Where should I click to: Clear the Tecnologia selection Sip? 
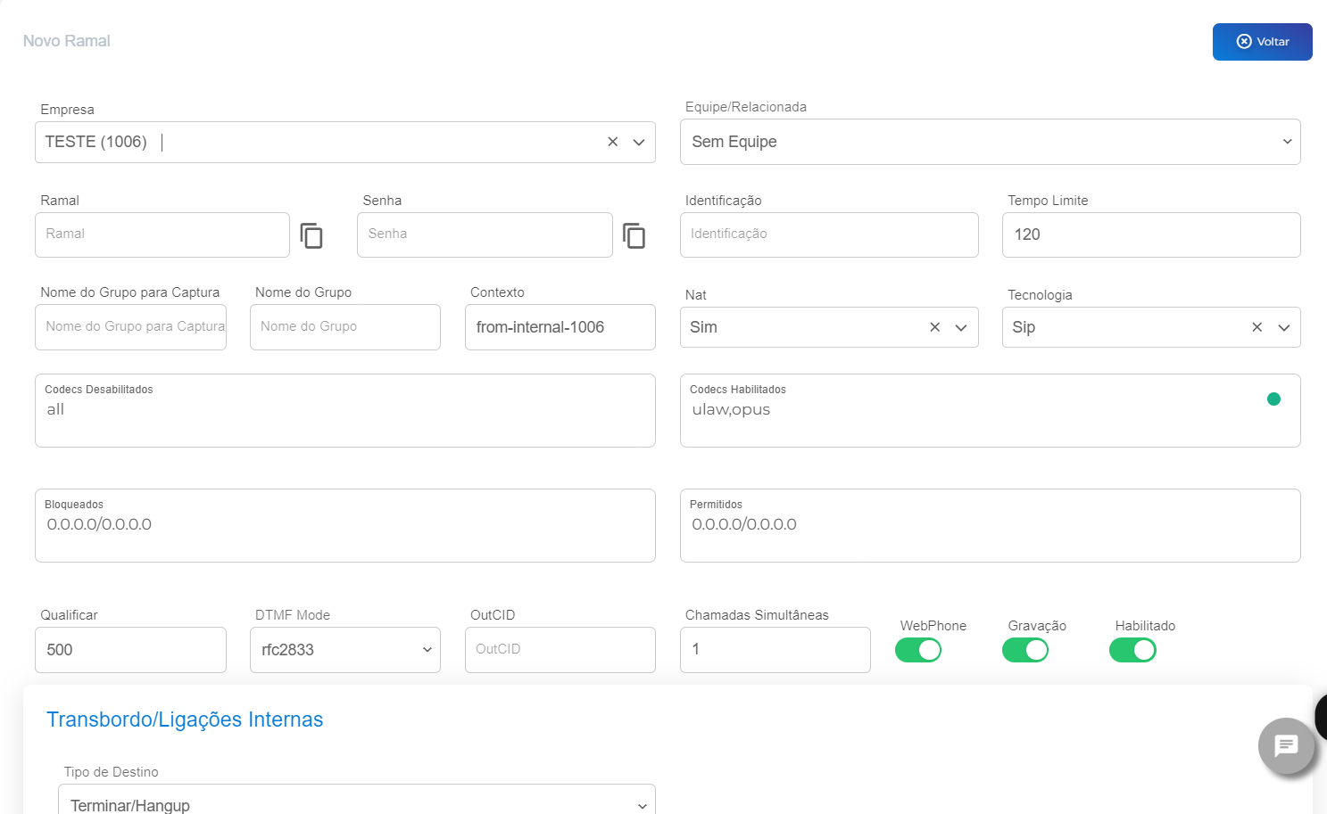(1257, 327)
